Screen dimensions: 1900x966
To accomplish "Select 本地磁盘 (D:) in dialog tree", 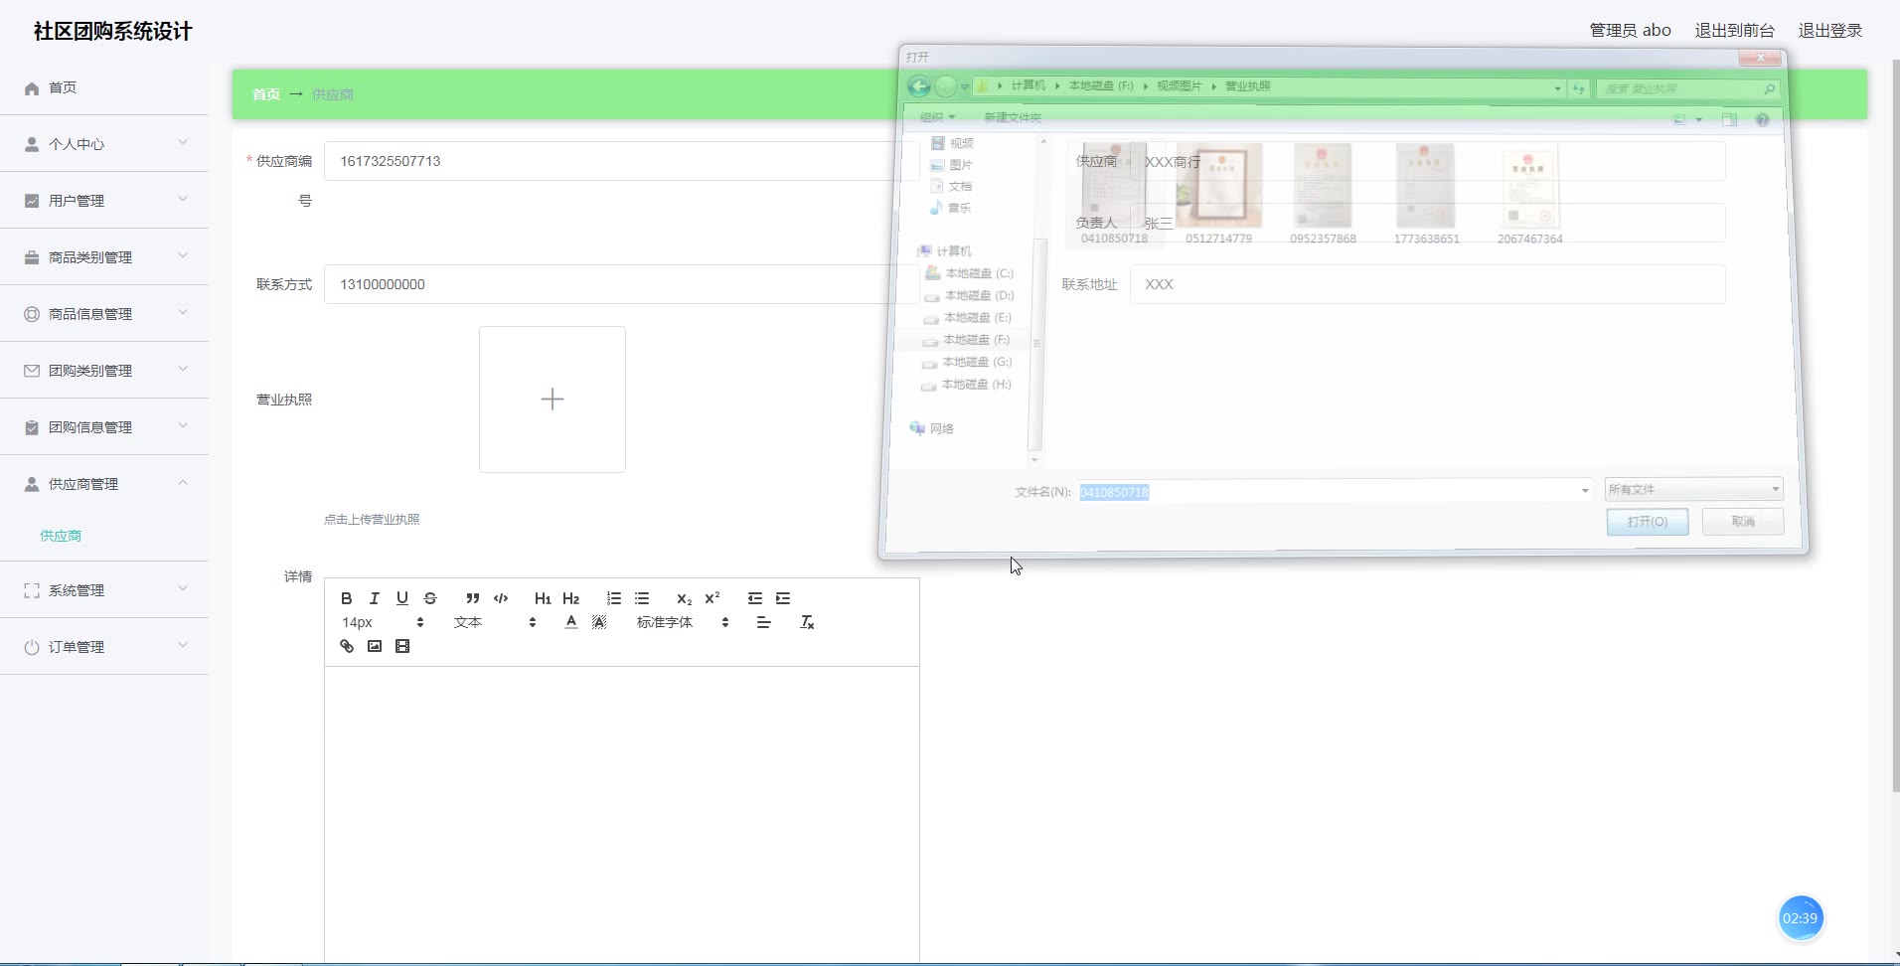I will point(969,295).
